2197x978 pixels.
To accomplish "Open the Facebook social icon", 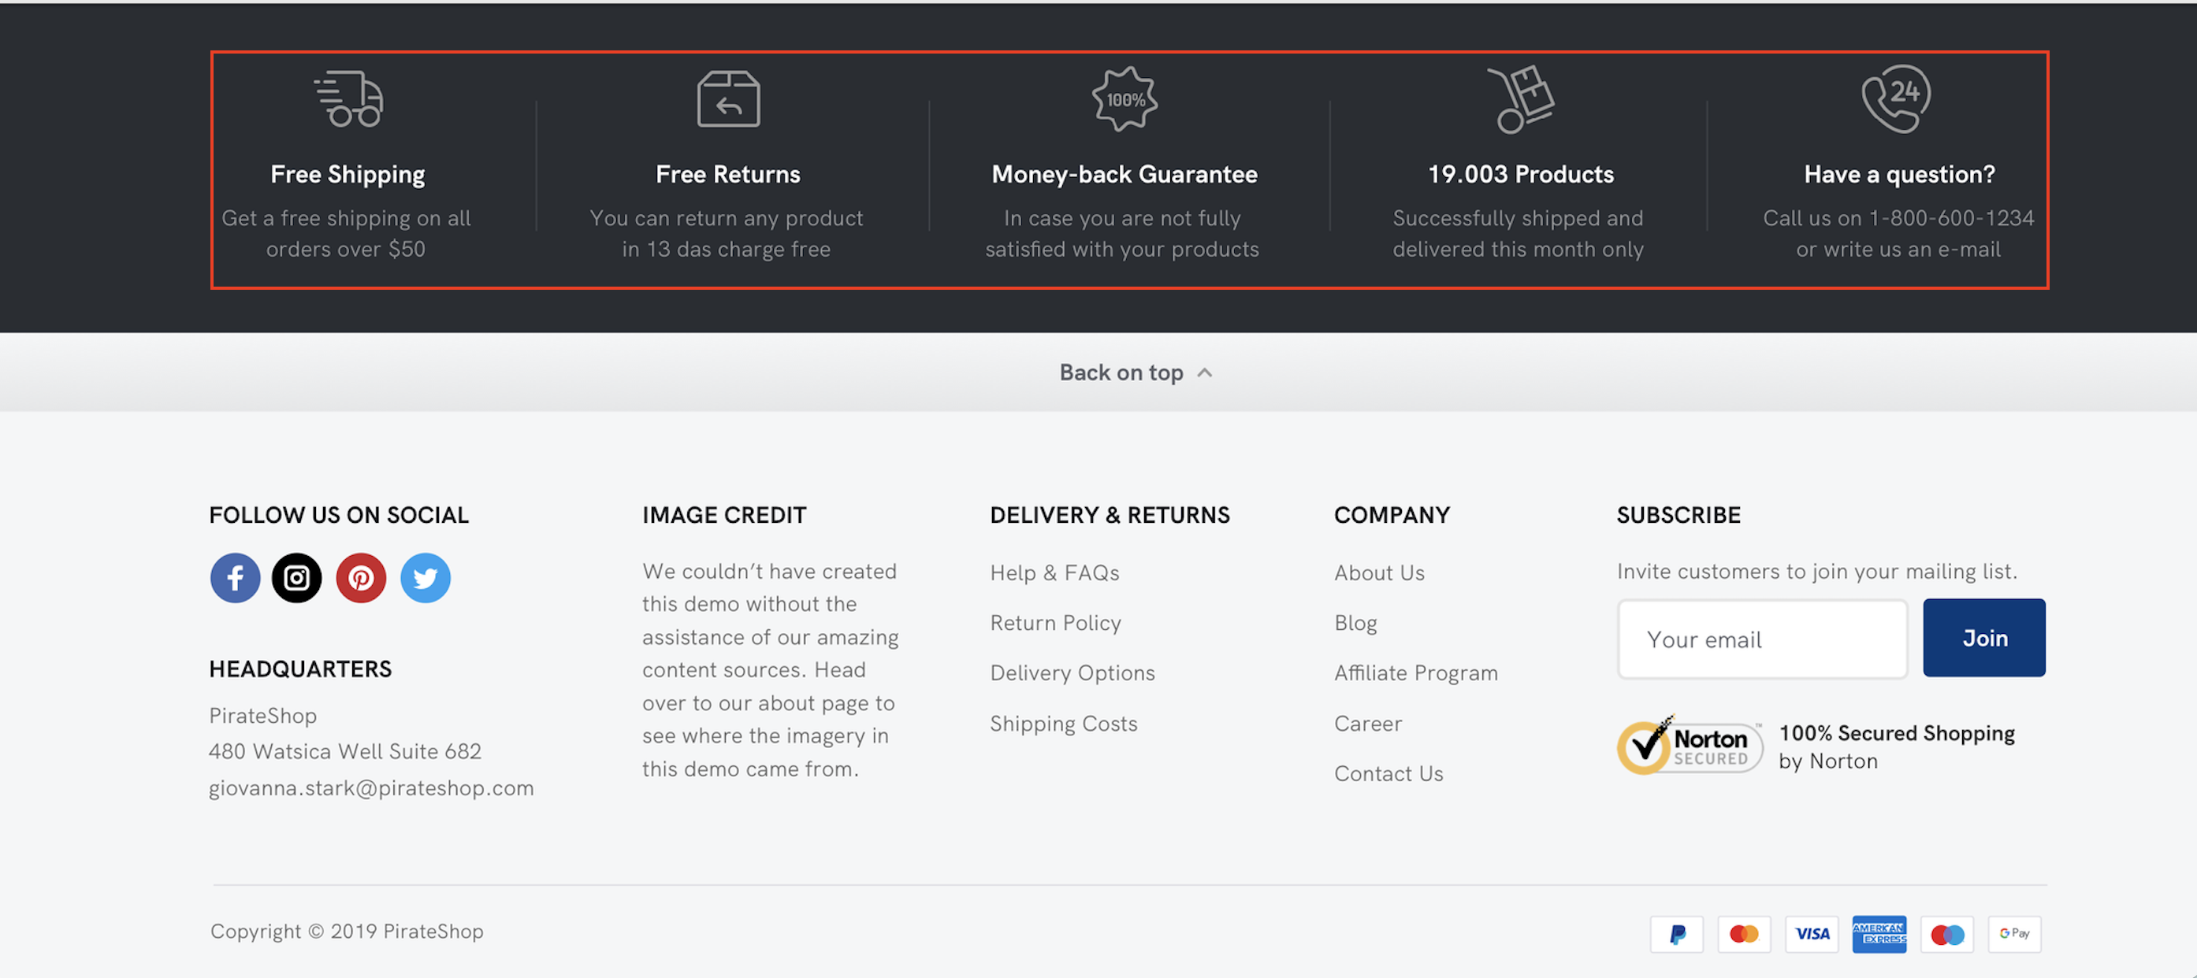I will coord(236,579).
